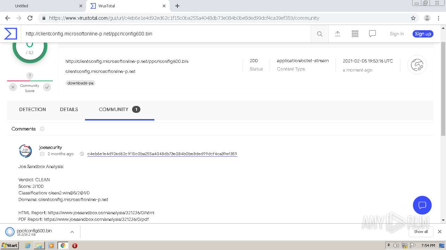Show hidden system tray icons arrow

coord(389,245)
